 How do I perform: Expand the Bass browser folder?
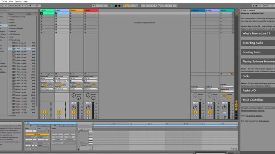coord(9,20)
